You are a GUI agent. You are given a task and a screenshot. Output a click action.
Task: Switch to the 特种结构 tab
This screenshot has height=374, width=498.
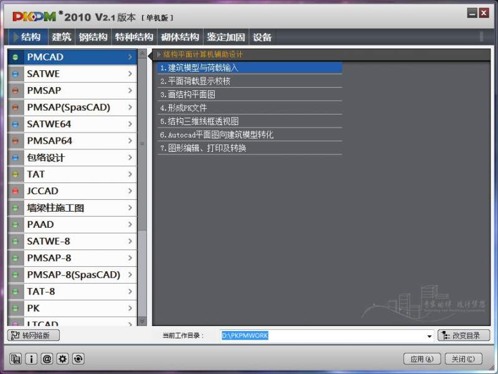coord(134,37)
